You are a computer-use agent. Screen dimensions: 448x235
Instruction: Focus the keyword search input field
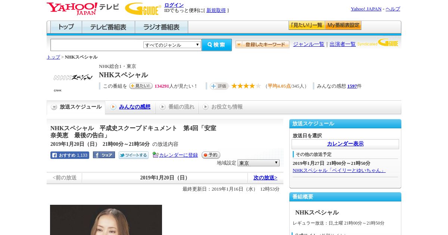[97, 45]
